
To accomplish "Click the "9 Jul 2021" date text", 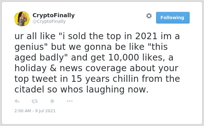I will (45, 111).
